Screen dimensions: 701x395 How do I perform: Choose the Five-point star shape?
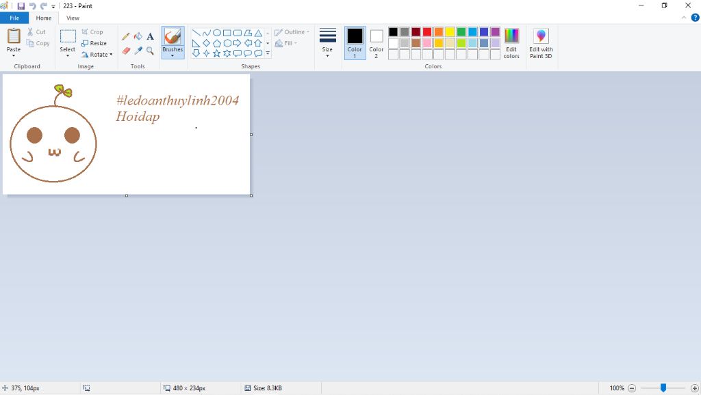(x=217, y=53)
